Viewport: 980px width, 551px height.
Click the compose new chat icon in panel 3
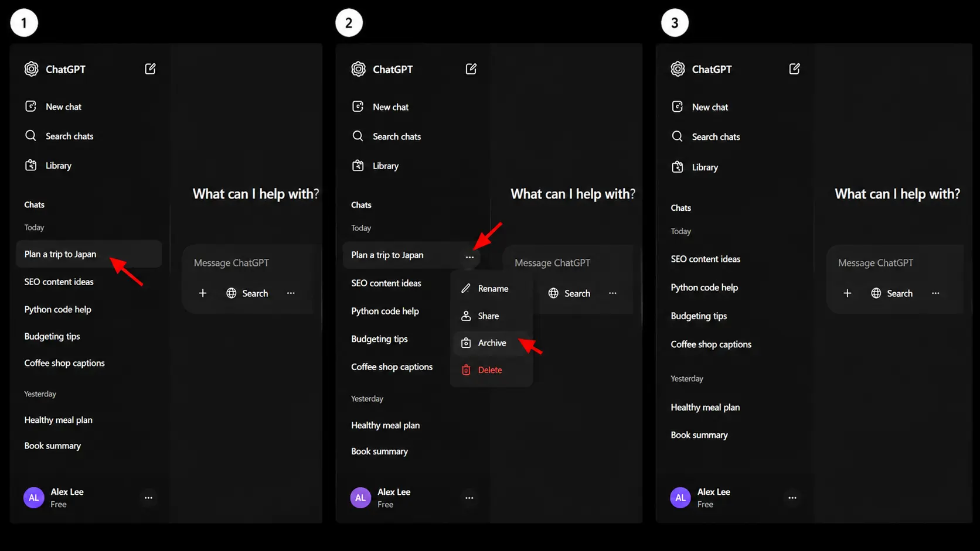tap(794, 69)
